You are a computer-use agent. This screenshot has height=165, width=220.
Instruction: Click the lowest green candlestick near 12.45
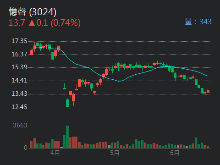67,103
